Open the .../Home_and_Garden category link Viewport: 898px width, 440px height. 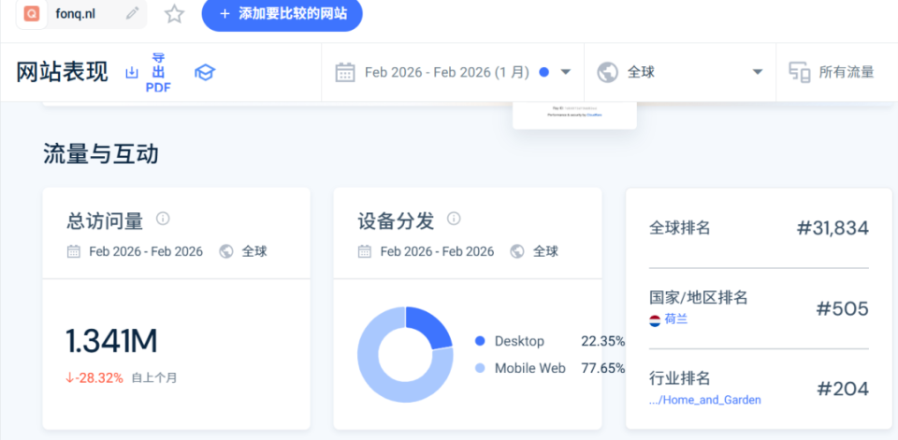coord(705,400)
